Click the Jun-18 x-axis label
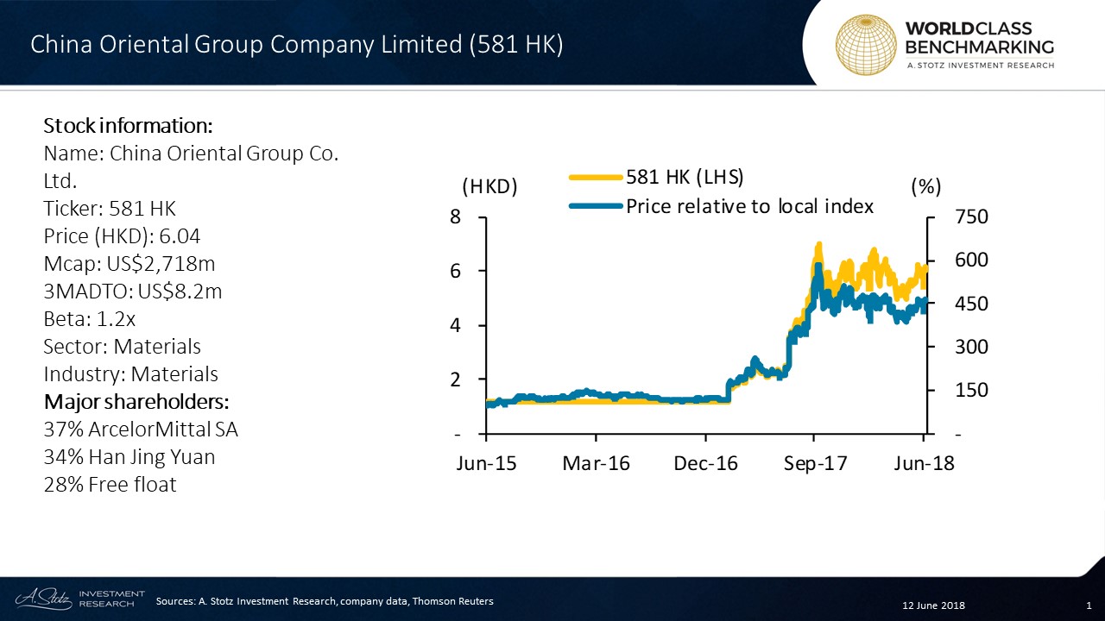This screenshot has height=621, width=1105. point(924,463)
